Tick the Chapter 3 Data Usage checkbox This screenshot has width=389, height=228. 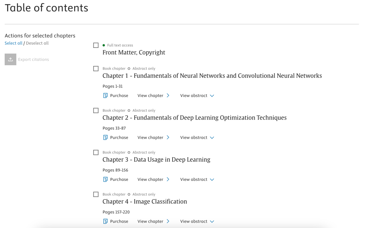96,152
